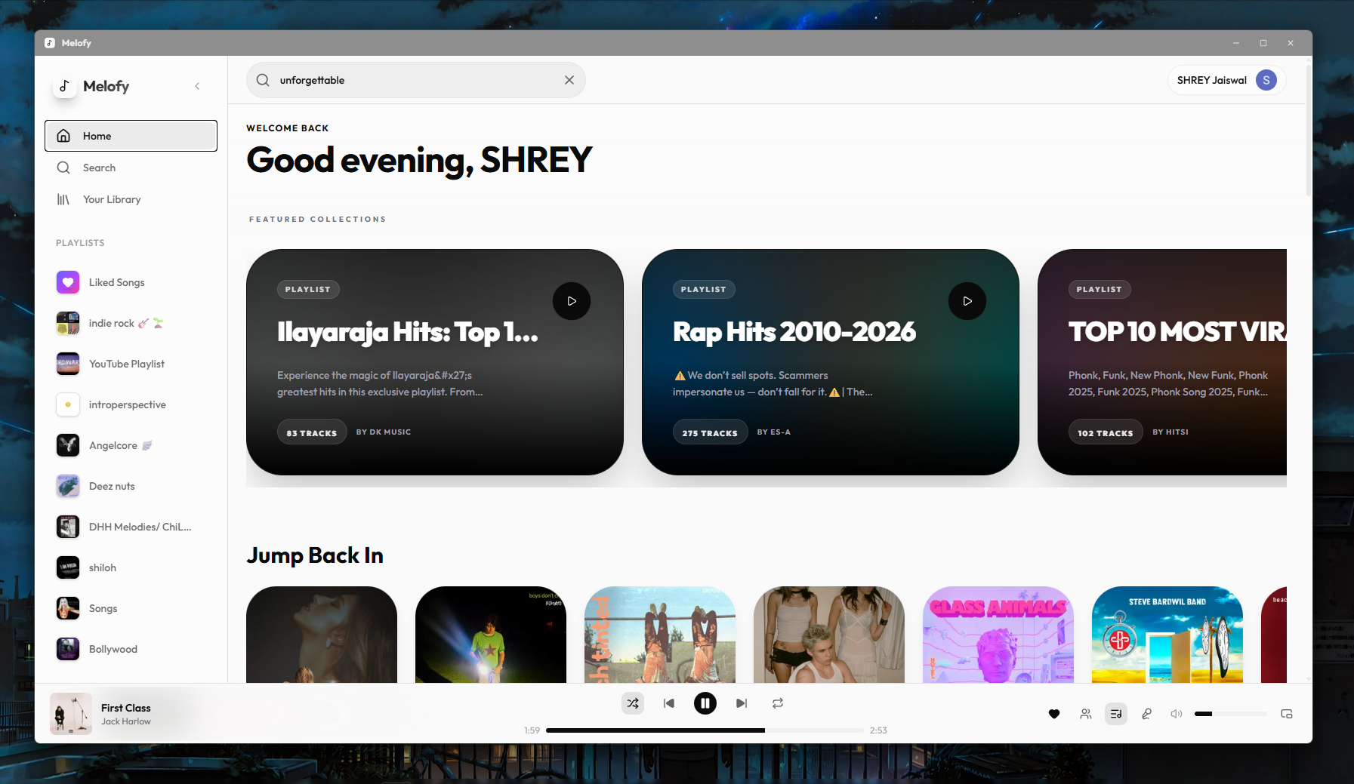
Task: Select the Songs playlist
Action: click(x=131, y=608)
